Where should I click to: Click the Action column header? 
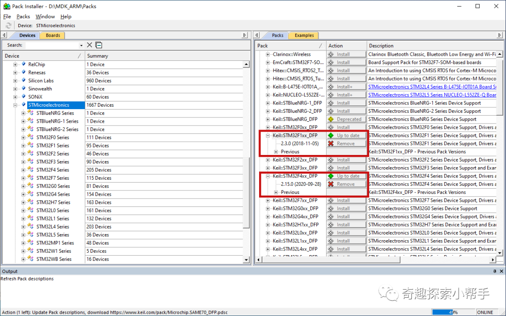pos(347,46)
